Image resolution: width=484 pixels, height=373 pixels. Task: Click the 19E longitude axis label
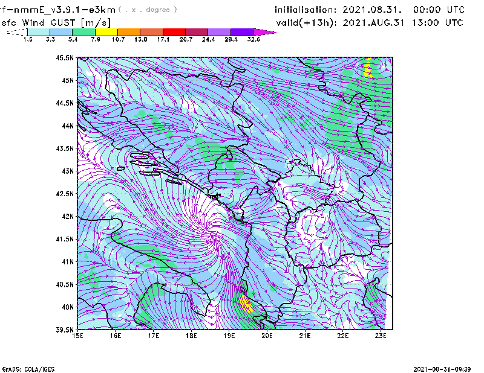click(229, 336)
